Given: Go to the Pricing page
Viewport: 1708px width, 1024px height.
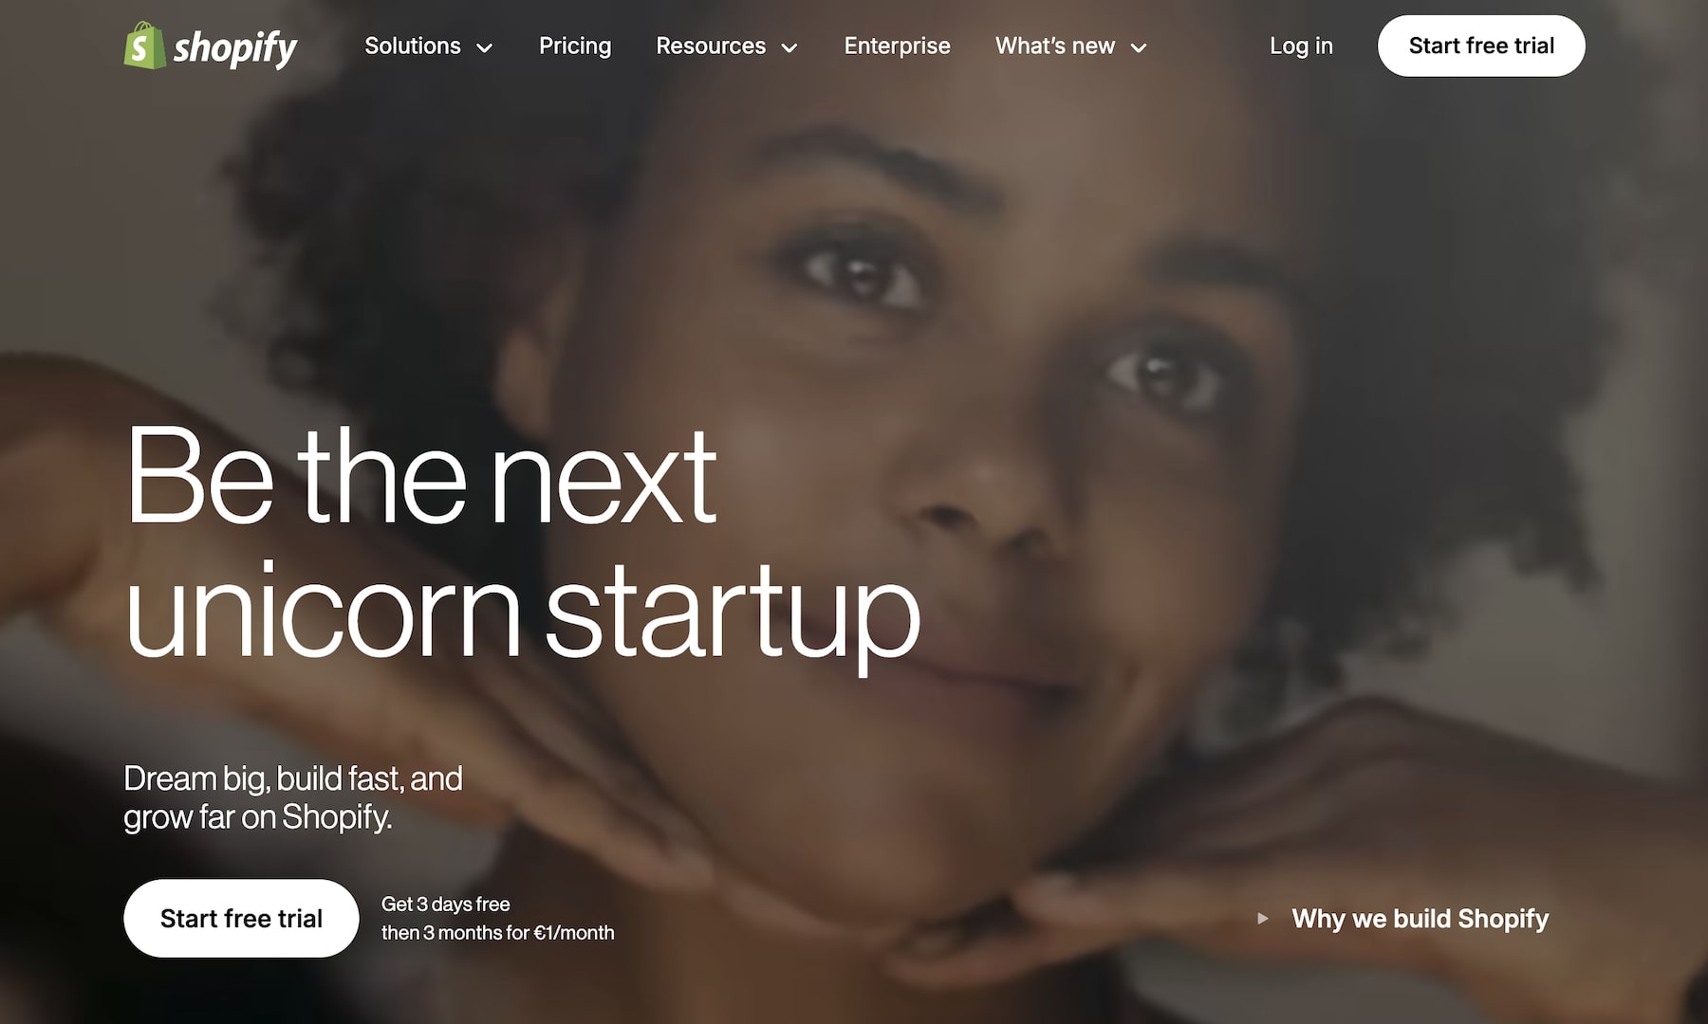Looking at the screenshot, I should point(575,46).
